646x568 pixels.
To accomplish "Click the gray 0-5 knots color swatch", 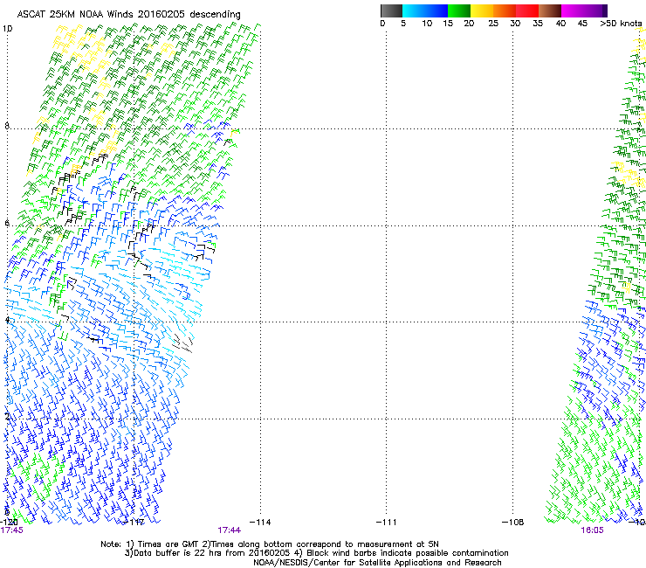I will click(x=391, y=10).
